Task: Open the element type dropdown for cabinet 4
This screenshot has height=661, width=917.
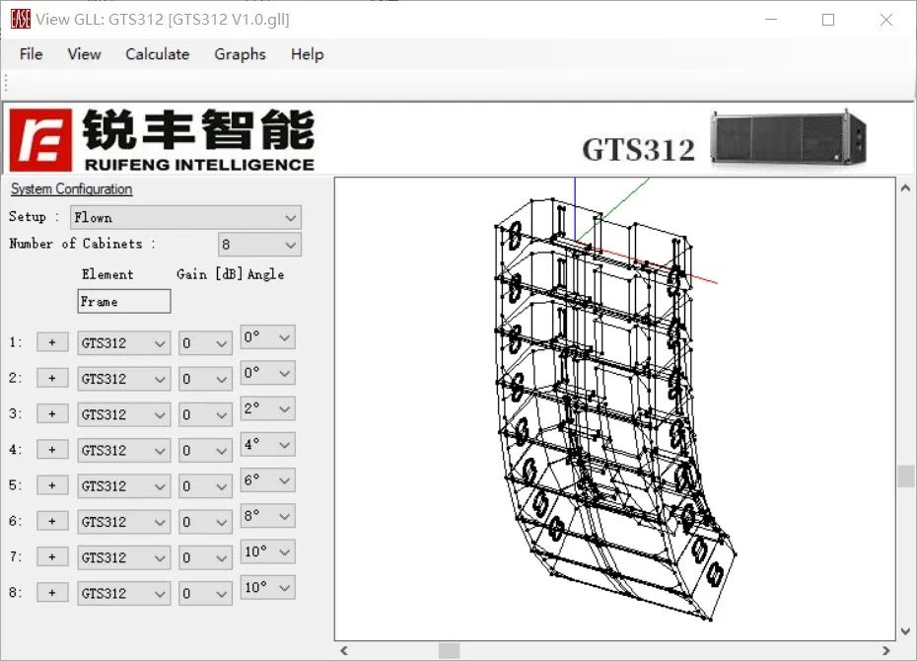Action: pos(124,451)
